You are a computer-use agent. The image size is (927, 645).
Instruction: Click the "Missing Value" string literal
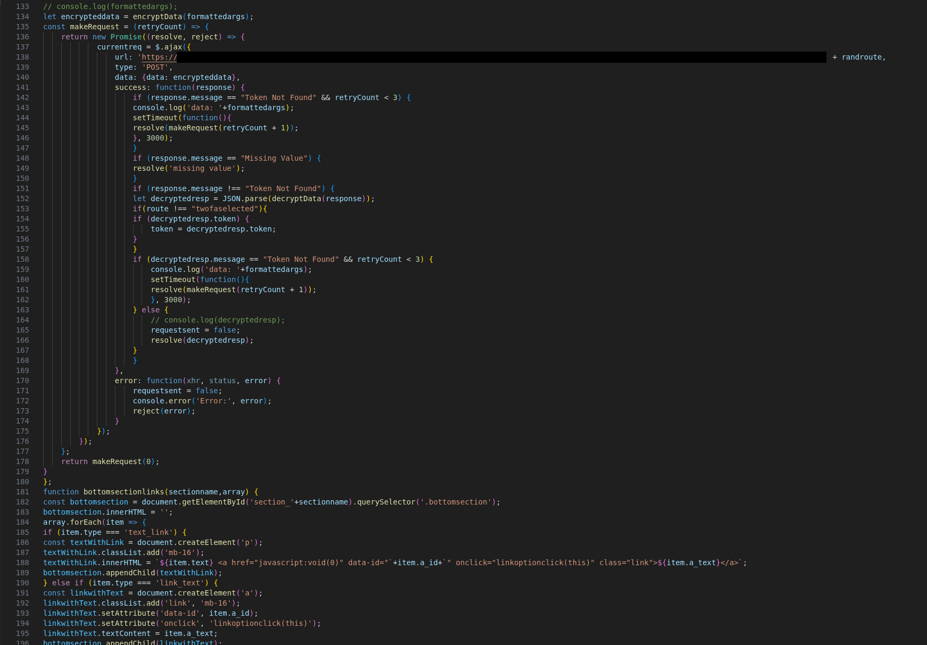(x=274, y=159)
